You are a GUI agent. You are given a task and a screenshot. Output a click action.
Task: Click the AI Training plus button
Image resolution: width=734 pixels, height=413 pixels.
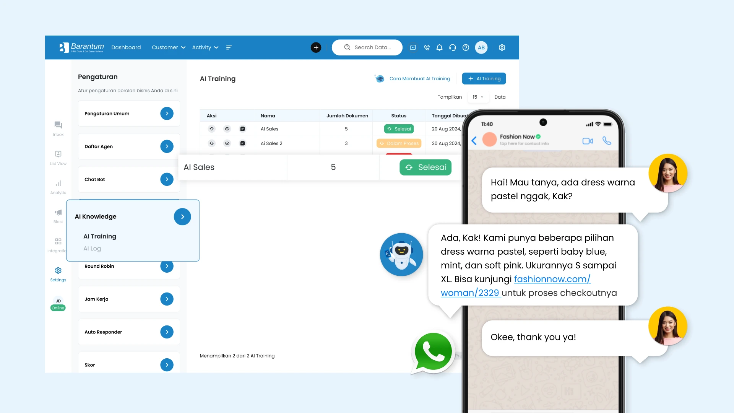484,79
